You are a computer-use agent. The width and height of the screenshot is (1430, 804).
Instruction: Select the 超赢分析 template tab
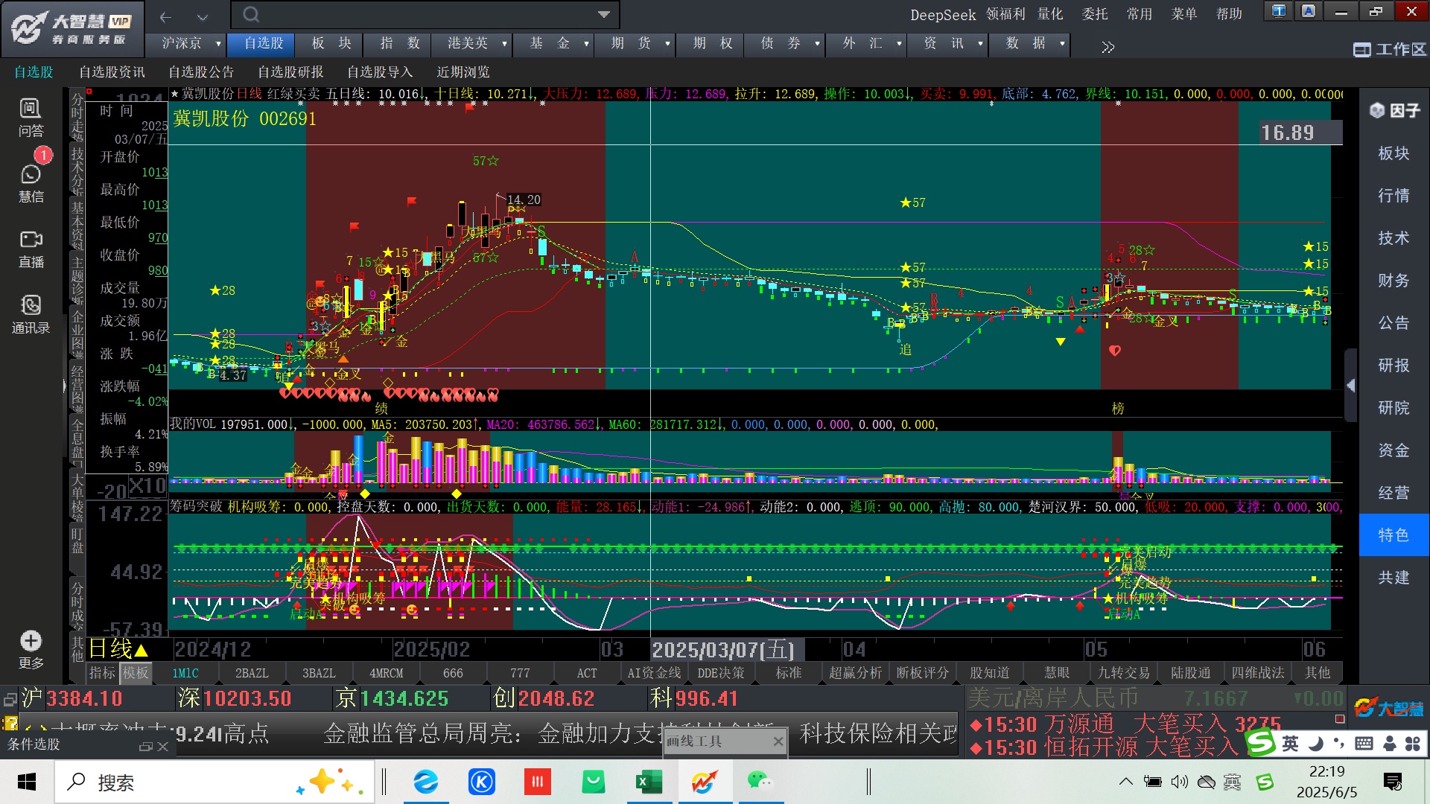click(x=855, y=674)
